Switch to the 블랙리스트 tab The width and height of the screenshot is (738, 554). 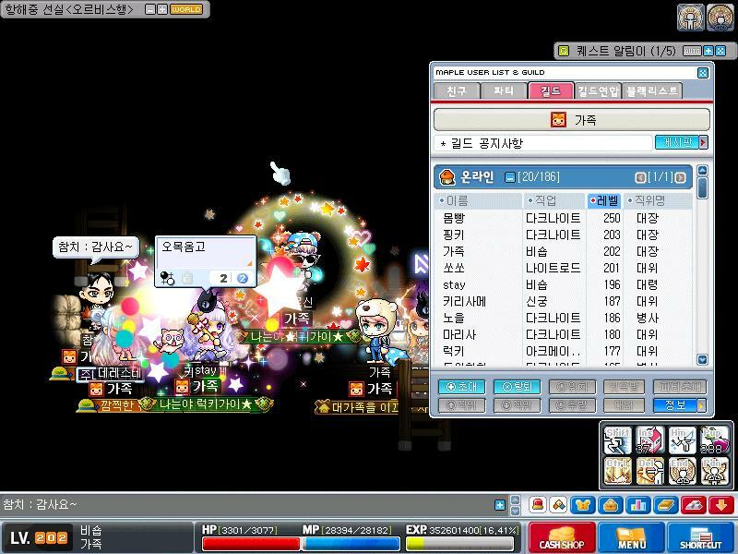[652, 90]
